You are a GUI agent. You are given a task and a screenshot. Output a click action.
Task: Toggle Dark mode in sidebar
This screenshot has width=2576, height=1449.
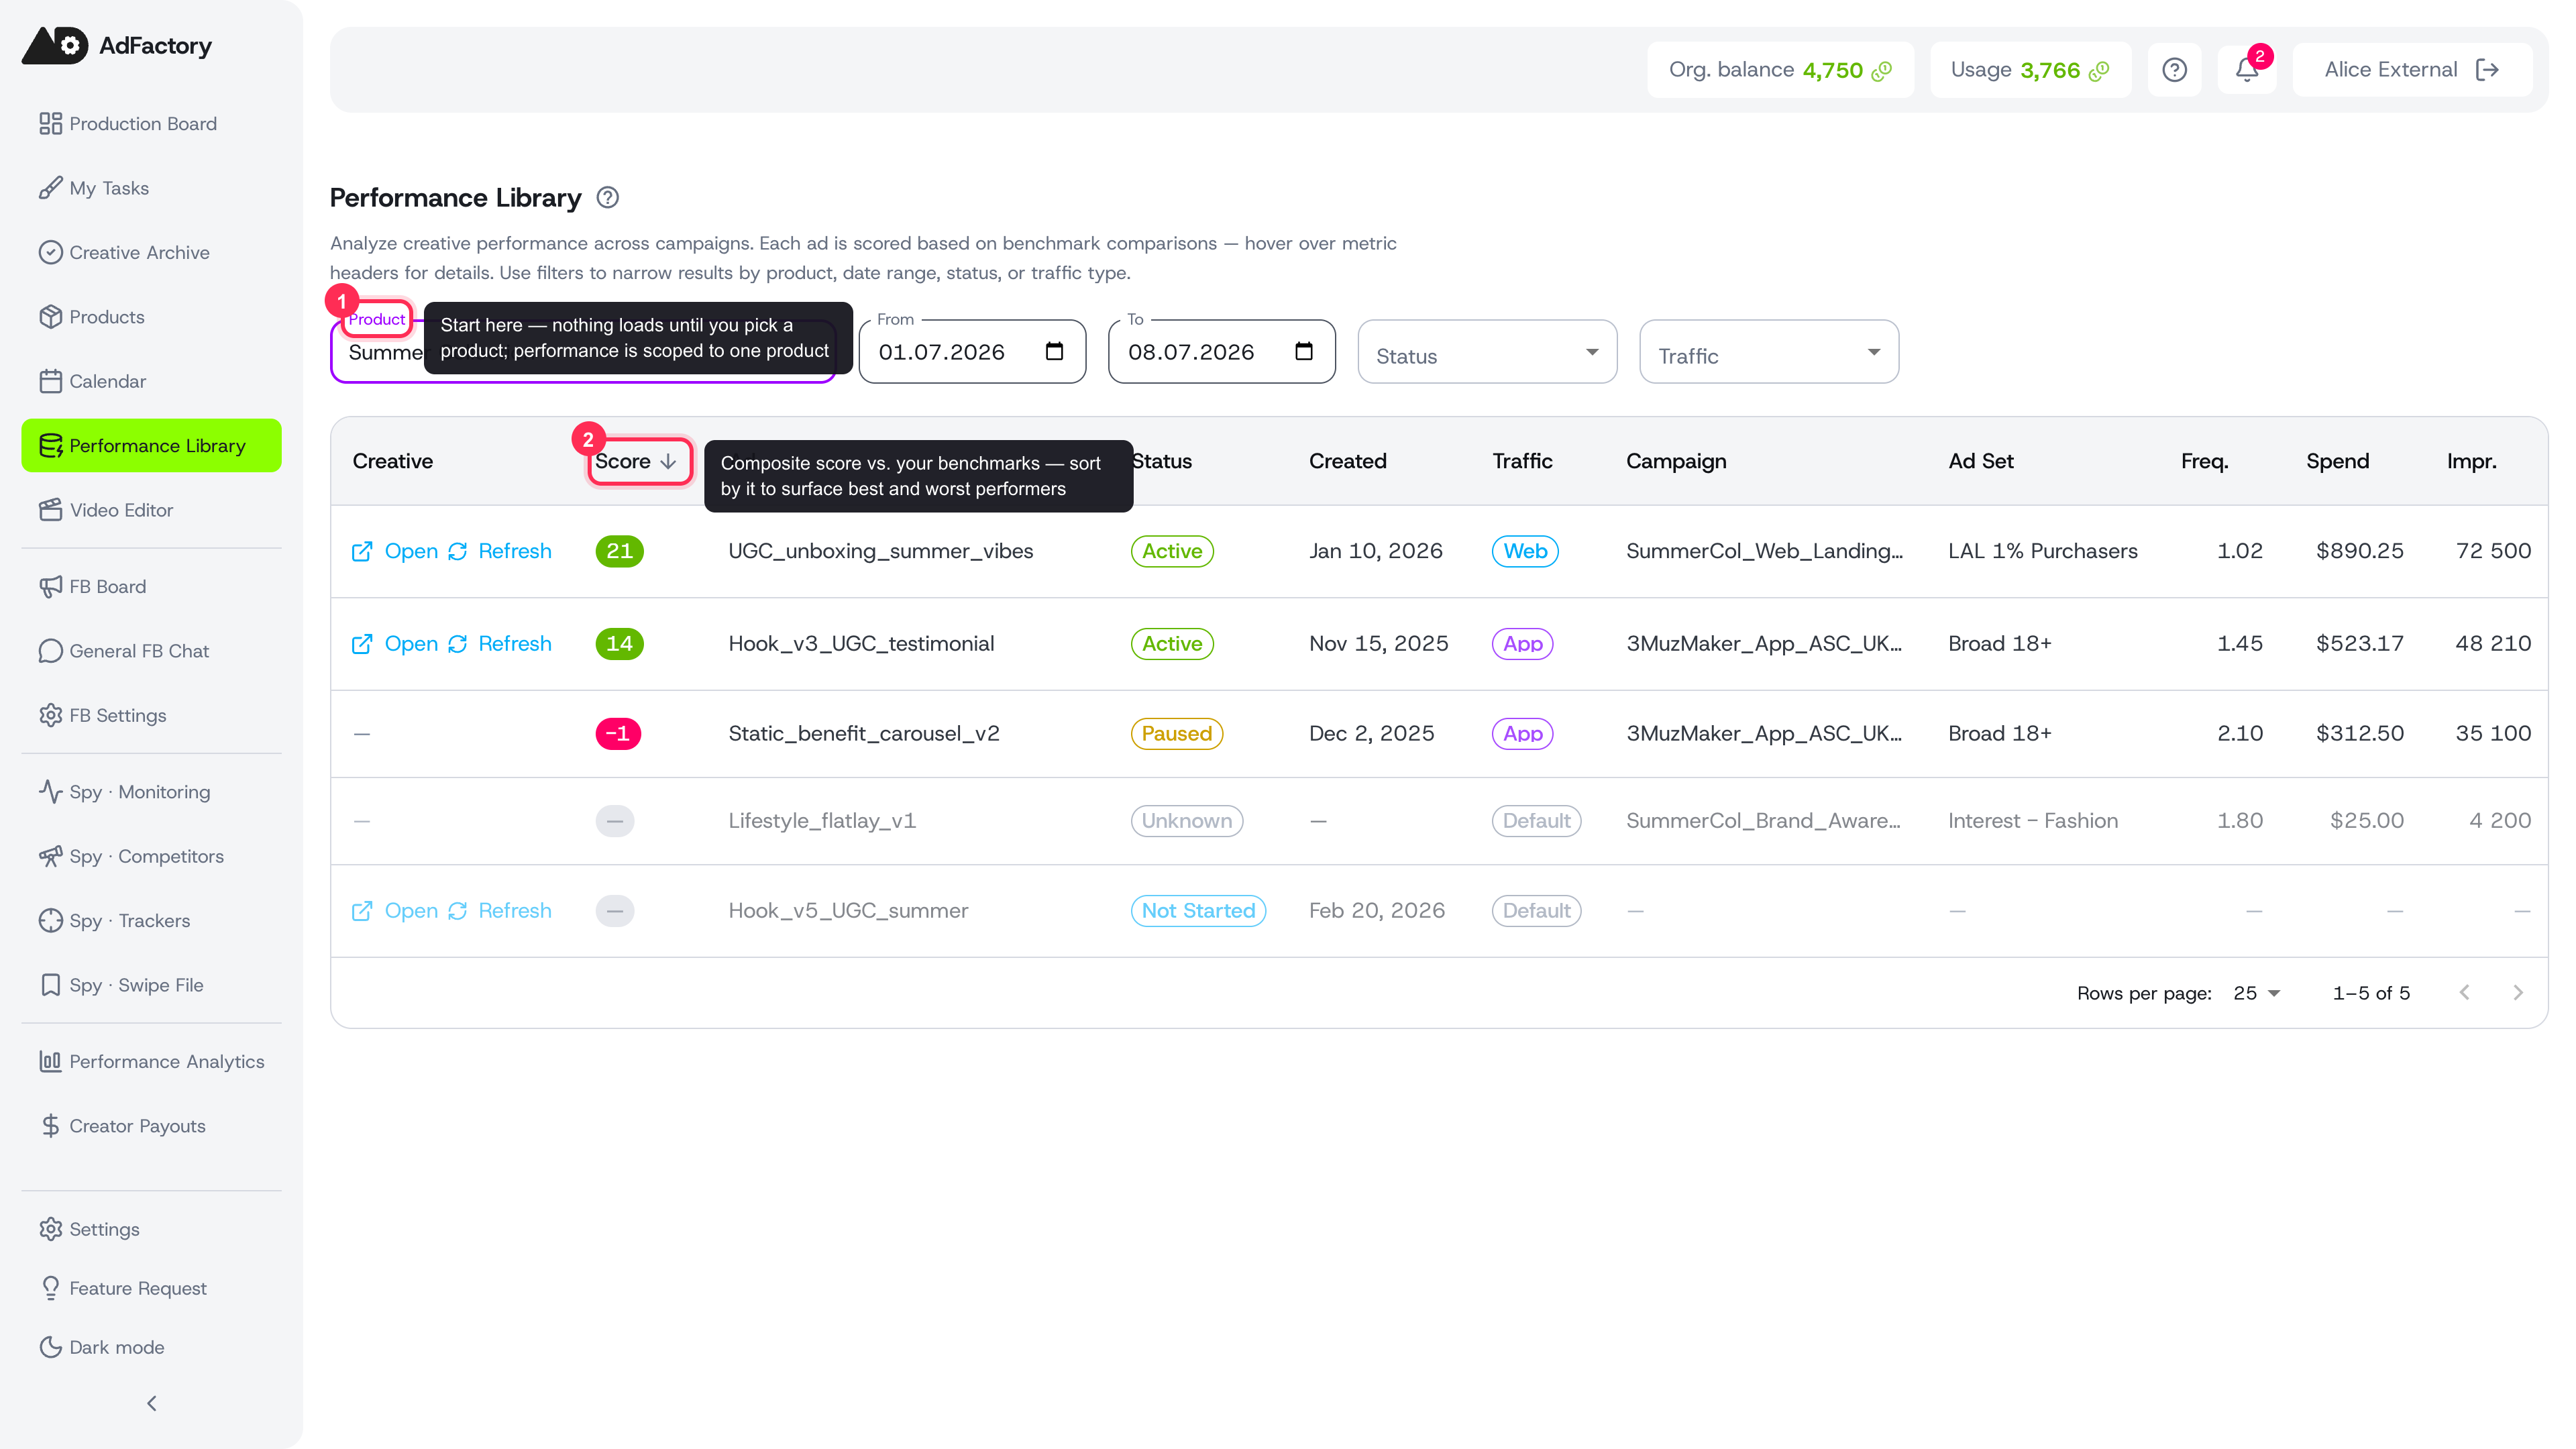point(151,1347)
